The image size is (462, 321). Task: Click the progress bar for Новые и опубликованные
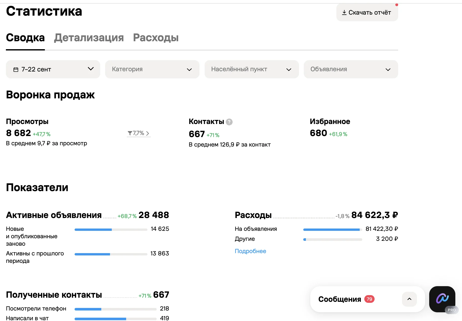point(111,230)
